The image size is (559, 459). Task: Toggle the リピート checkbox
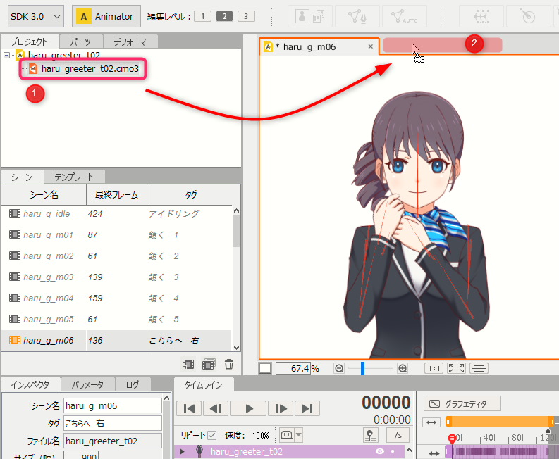[x=211, y=435]
